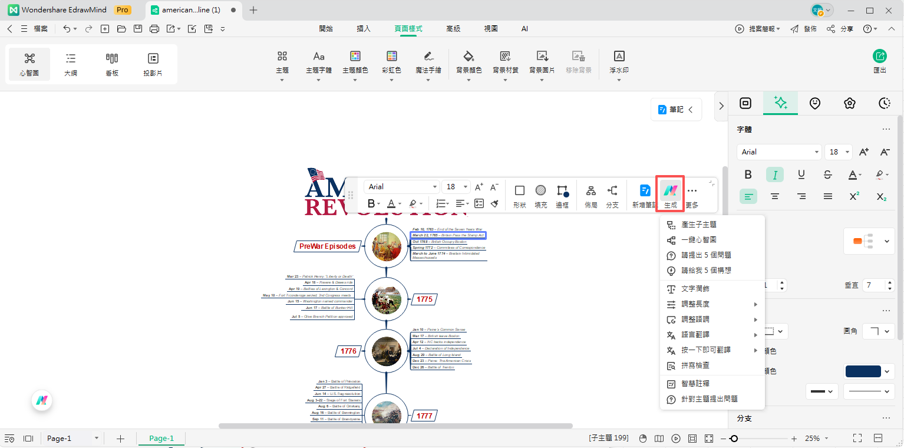Select 形狀 shape tool in floating toolbar

tap(519, 190)
